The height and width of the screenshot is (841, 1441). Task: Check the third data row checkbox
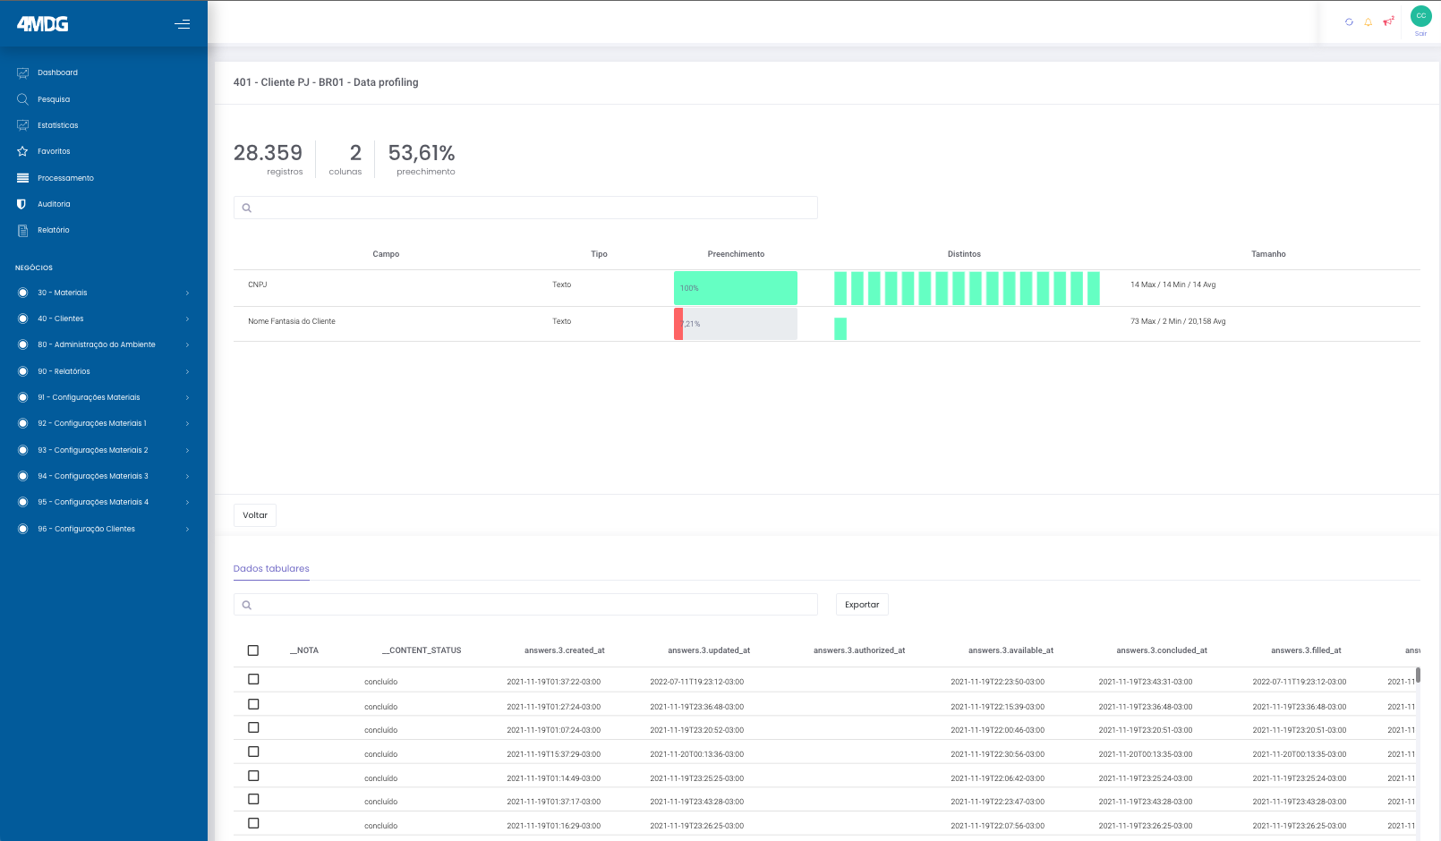[253, 728]
